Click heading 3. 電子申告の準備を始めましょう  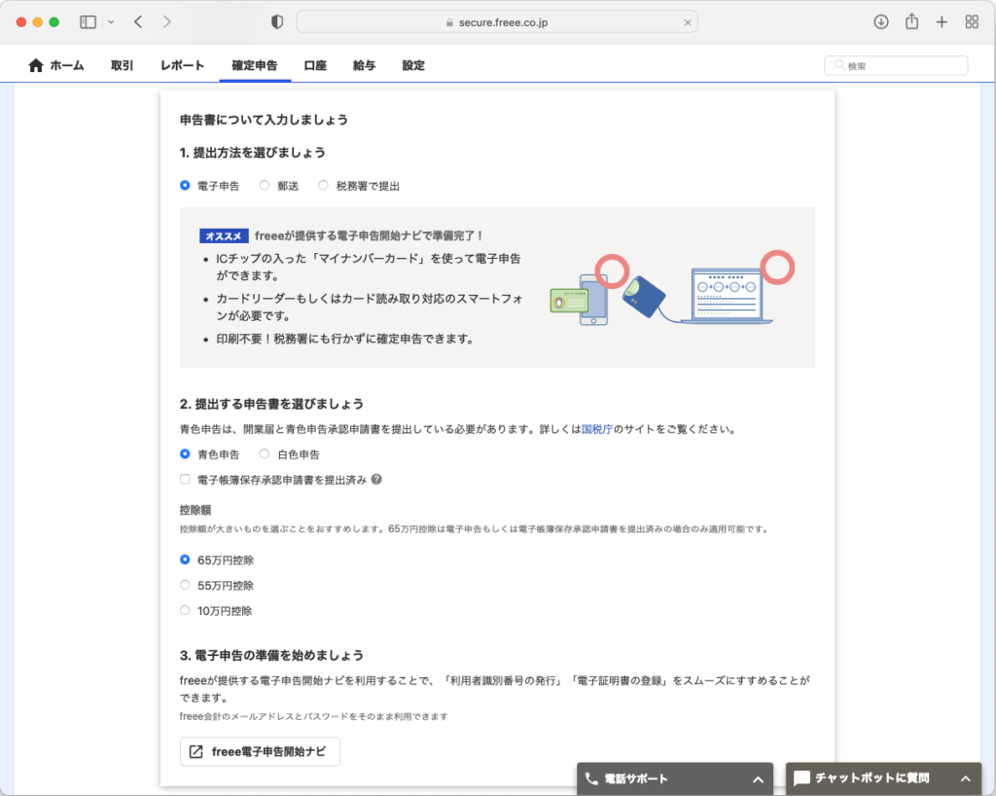(272, 656)
